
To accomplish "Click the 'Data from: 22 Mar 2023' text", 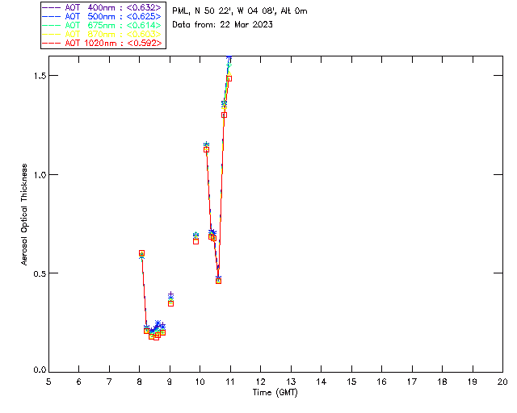I will click(x=223, y=24).
